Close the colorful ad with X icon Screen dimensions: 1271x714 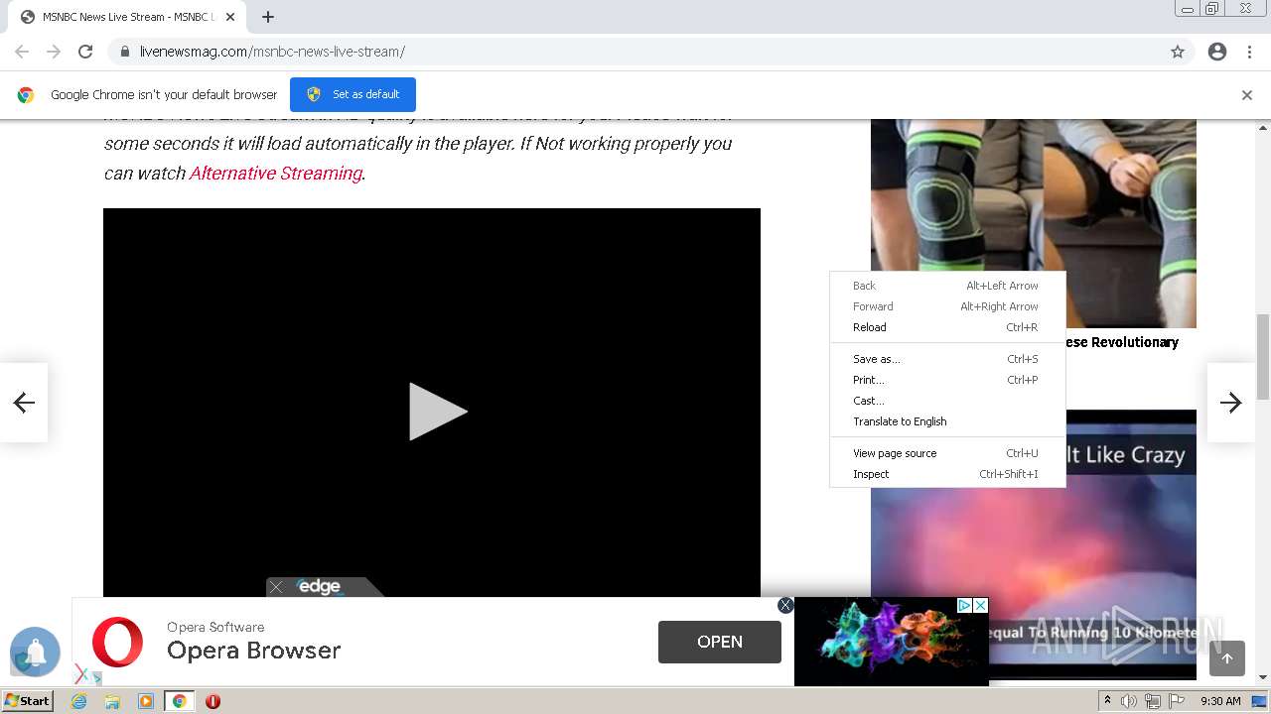click(x=980, y=605)
